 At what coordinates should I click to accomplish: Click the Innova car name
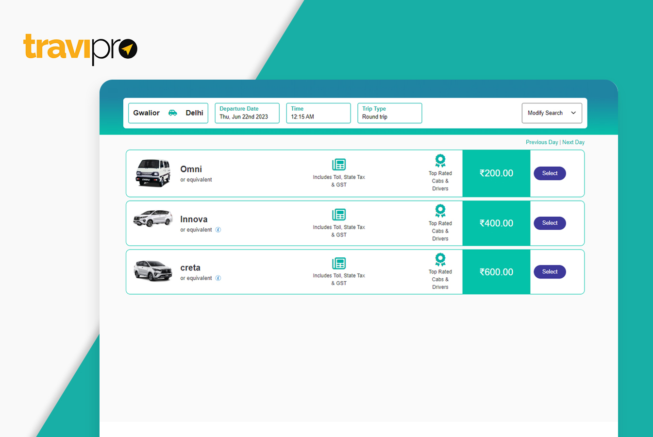click(194, 219)
